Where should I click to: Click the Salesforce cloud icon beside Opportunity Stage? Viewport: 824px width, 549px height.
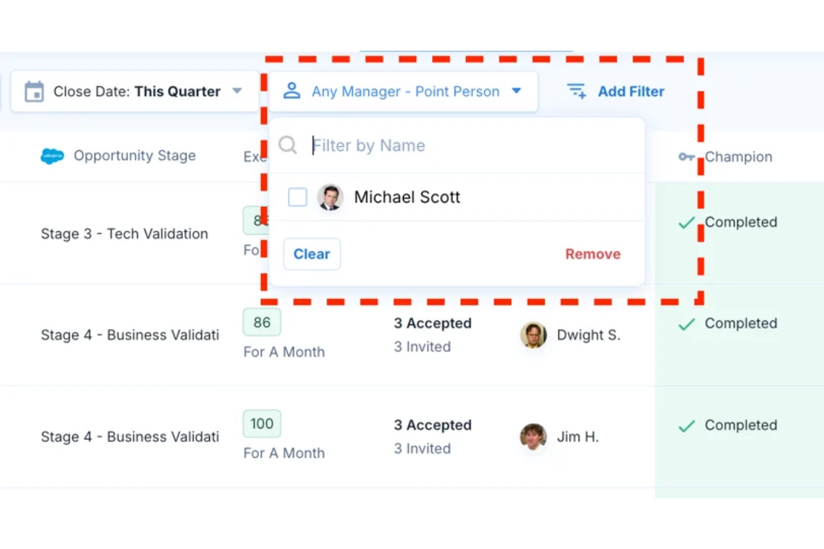pyautogui.click(x=52, y=156)
